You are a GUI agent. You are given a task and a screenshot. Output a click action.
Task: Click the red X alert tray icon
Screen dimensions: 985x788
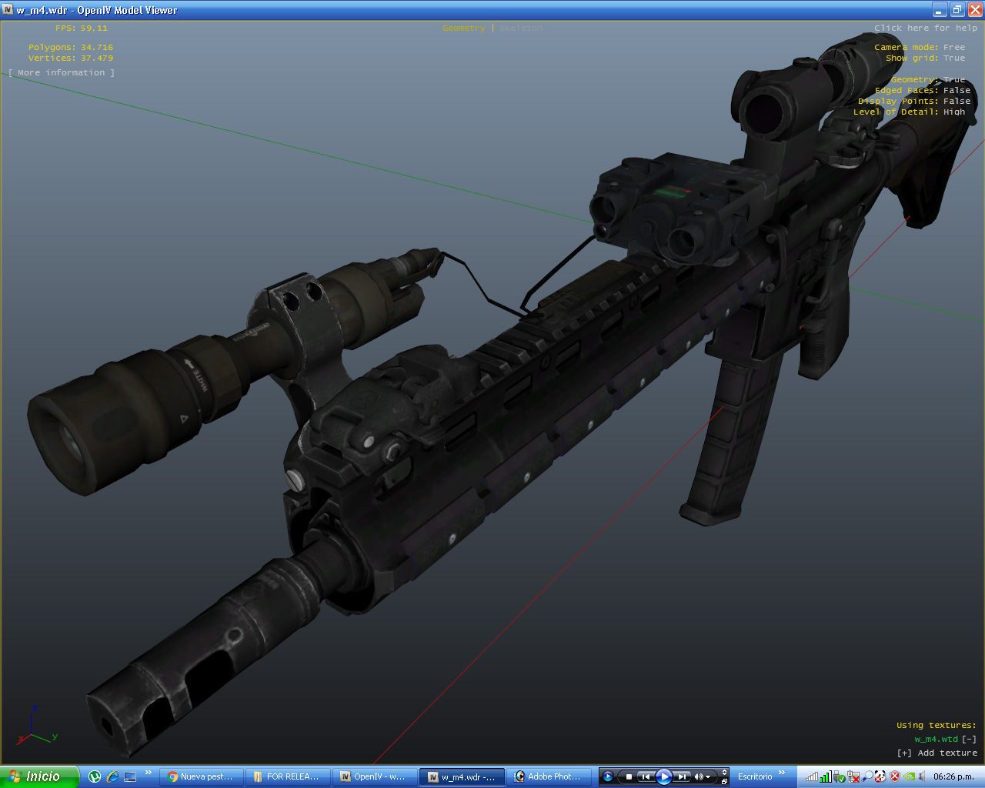(x=894, y=777)
